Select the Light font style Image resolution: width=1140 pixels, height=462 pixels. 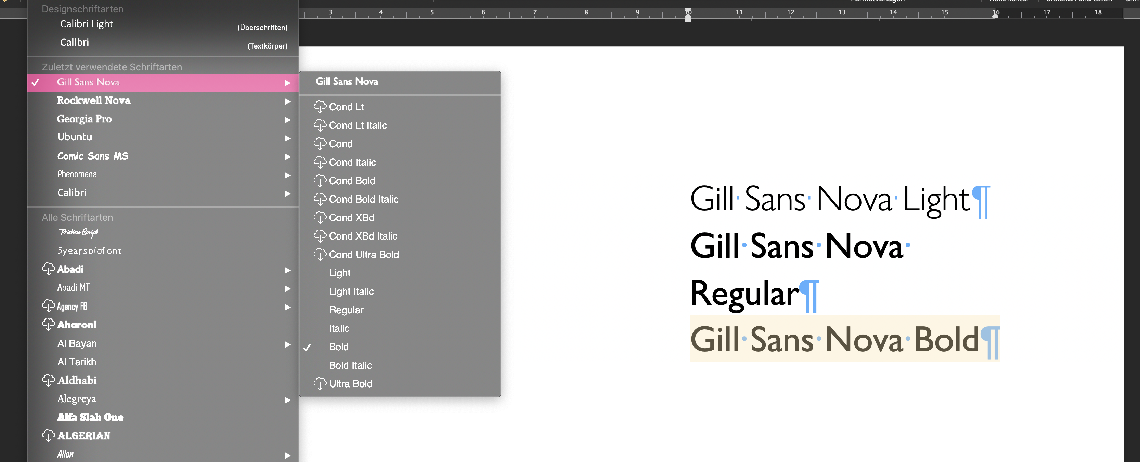[x=400, y=273]
